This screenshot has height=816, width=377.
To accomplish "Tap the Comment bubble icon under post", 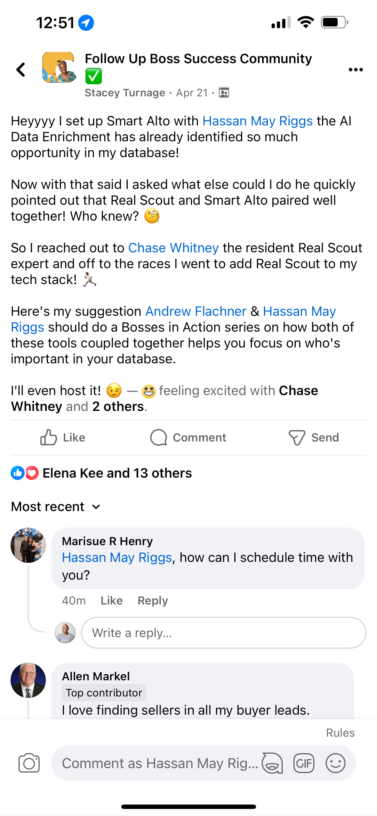I will 188,437.
